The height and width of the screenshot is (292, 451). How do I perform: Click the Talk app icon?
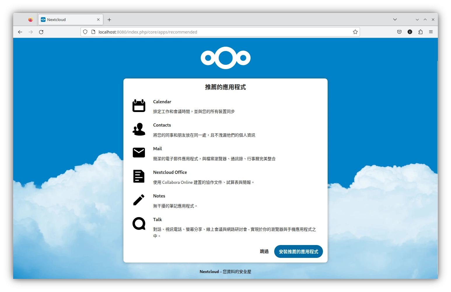point(139,224)
